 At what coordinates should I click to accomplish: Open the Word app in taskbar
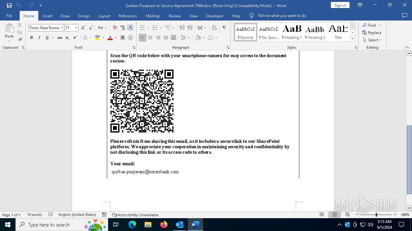coord(195,225)
